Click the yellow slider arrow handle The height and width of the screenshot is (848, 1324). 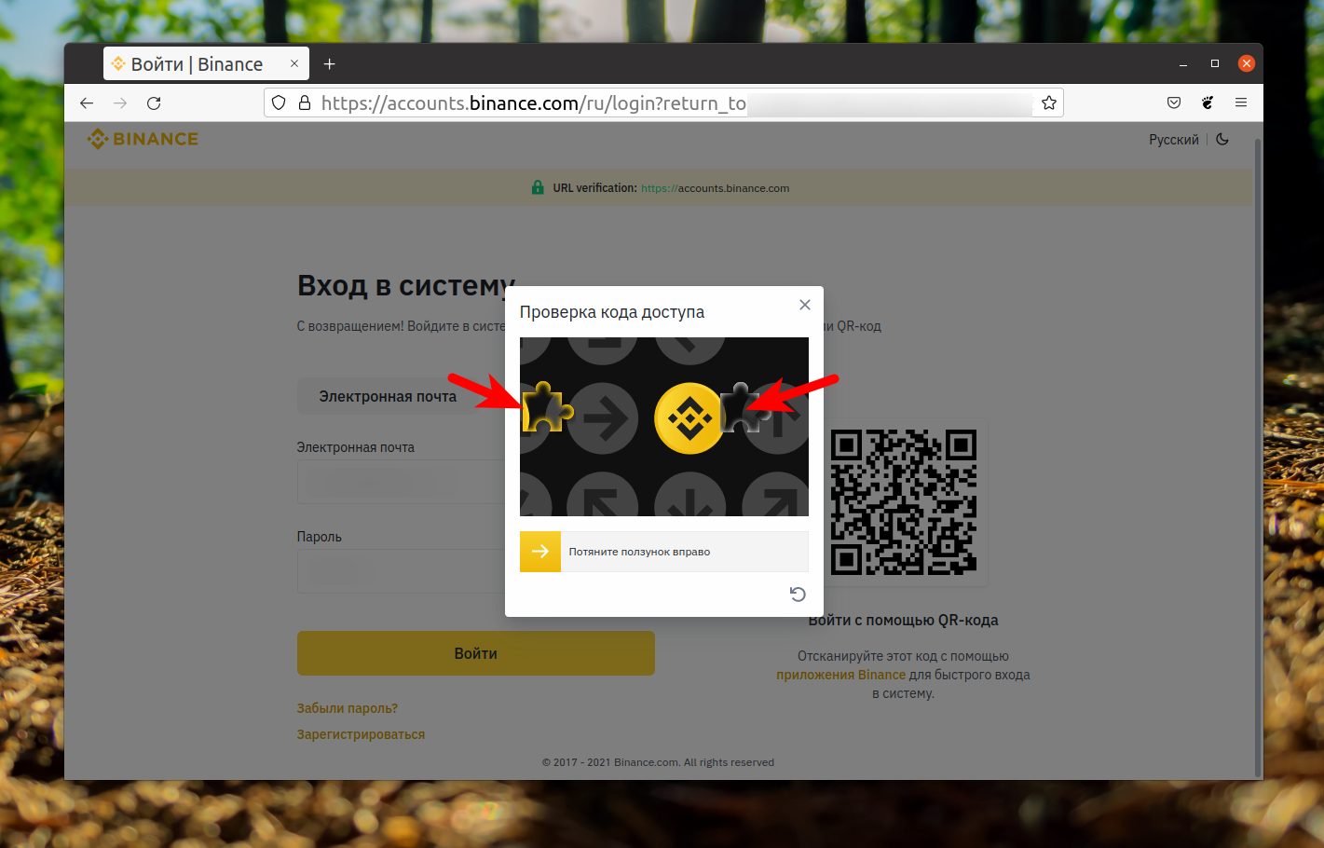[x=540, y=552]
